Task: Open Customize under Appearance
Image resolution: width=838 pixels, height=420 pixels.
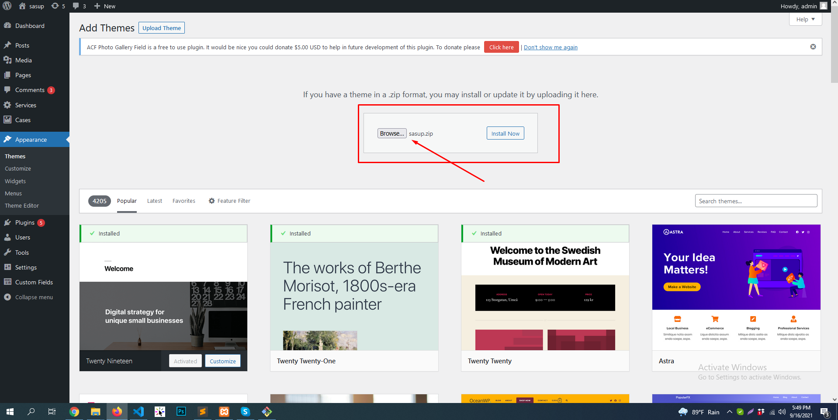Action: [x=18, y=168]
